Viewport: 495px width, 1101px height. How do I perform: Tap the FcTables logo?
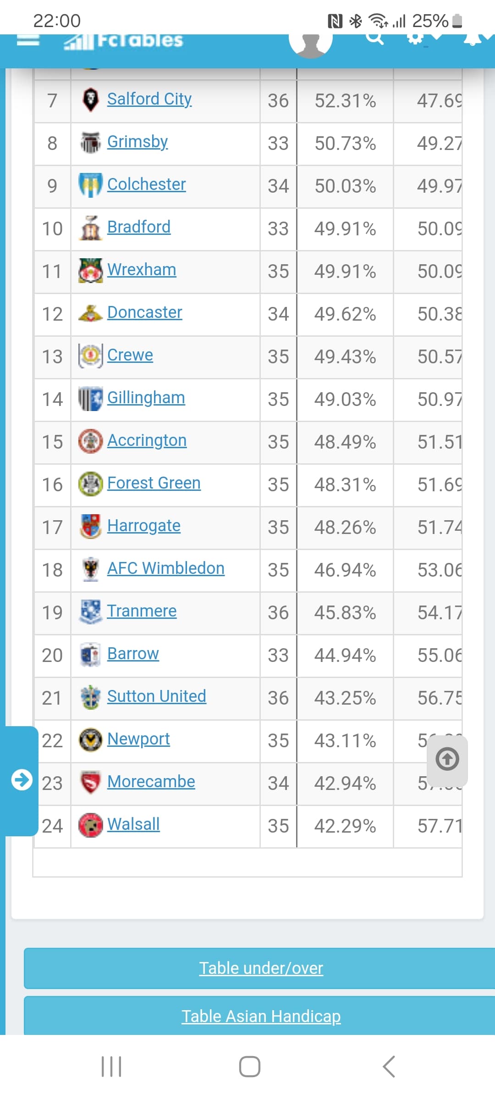(x=123, y=42)
